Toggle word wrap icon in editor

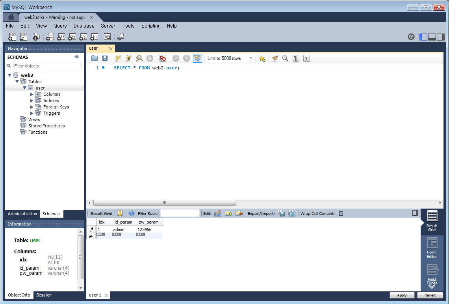coord(306,58)
